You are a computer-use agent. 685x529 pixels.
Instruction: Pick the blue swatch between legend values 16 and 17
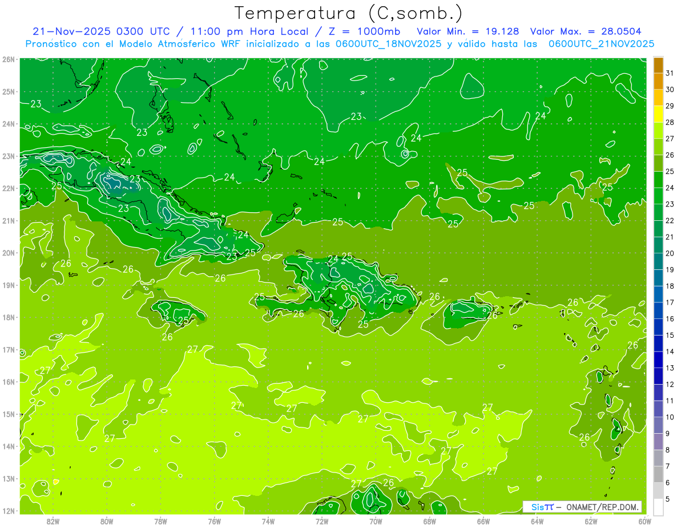(659, 310)
